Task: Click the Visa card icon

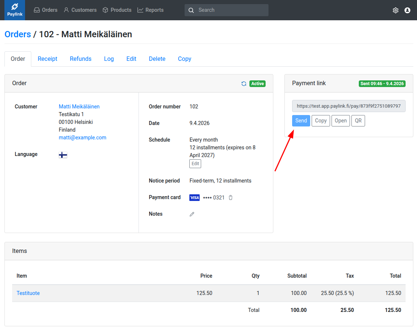Action: click(195, 198)
